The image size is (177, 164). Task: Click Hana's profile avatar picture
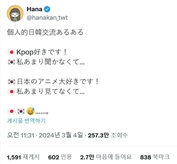point(15,13)
